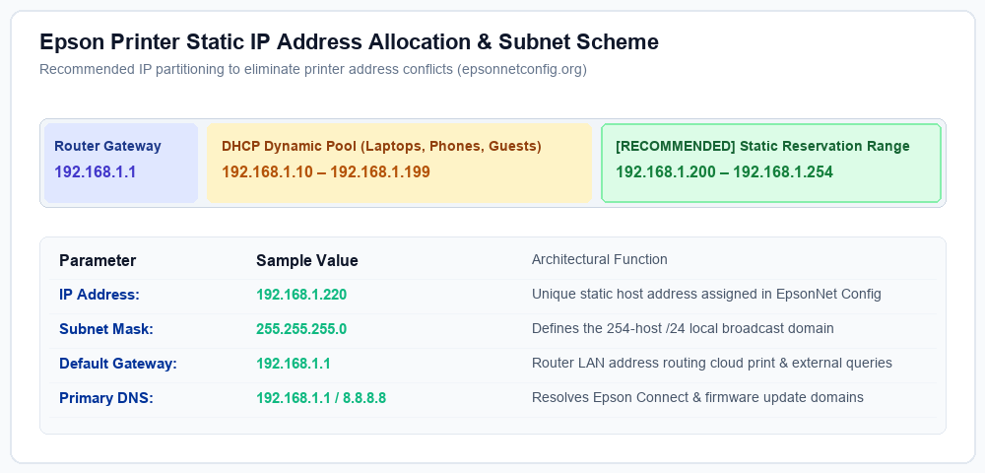
Task: Click the DHCP range 192.168.1.10 – 192.168.1.199
Action: click(x=326, y=171)
